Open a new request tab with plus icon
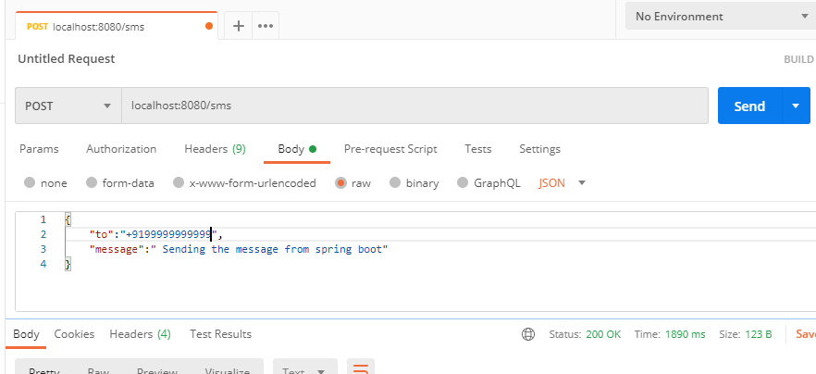Screen dimensions: 816x374 click(x=239, y=26)
